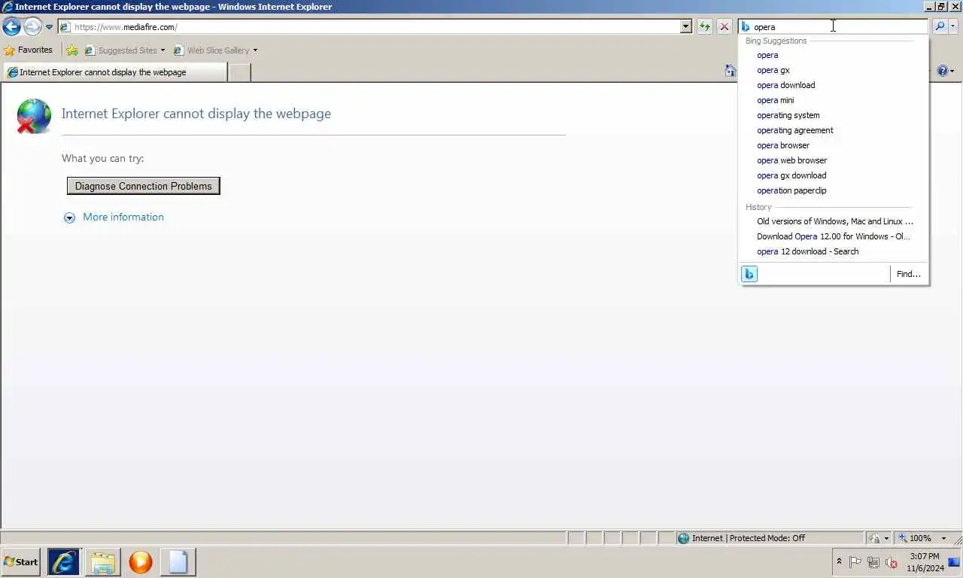Click the Bing provider icon in search dropdown
This screenshot has width=963, height=578.
point(749,274)
